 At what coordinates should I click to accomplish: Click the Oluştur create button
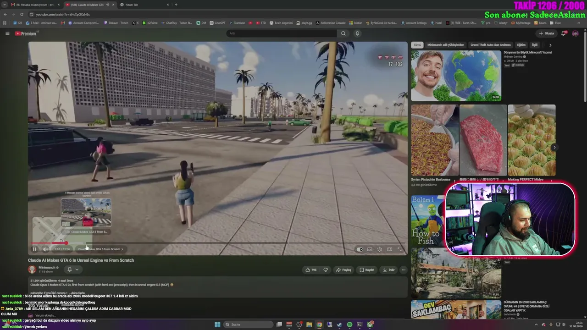547,33
